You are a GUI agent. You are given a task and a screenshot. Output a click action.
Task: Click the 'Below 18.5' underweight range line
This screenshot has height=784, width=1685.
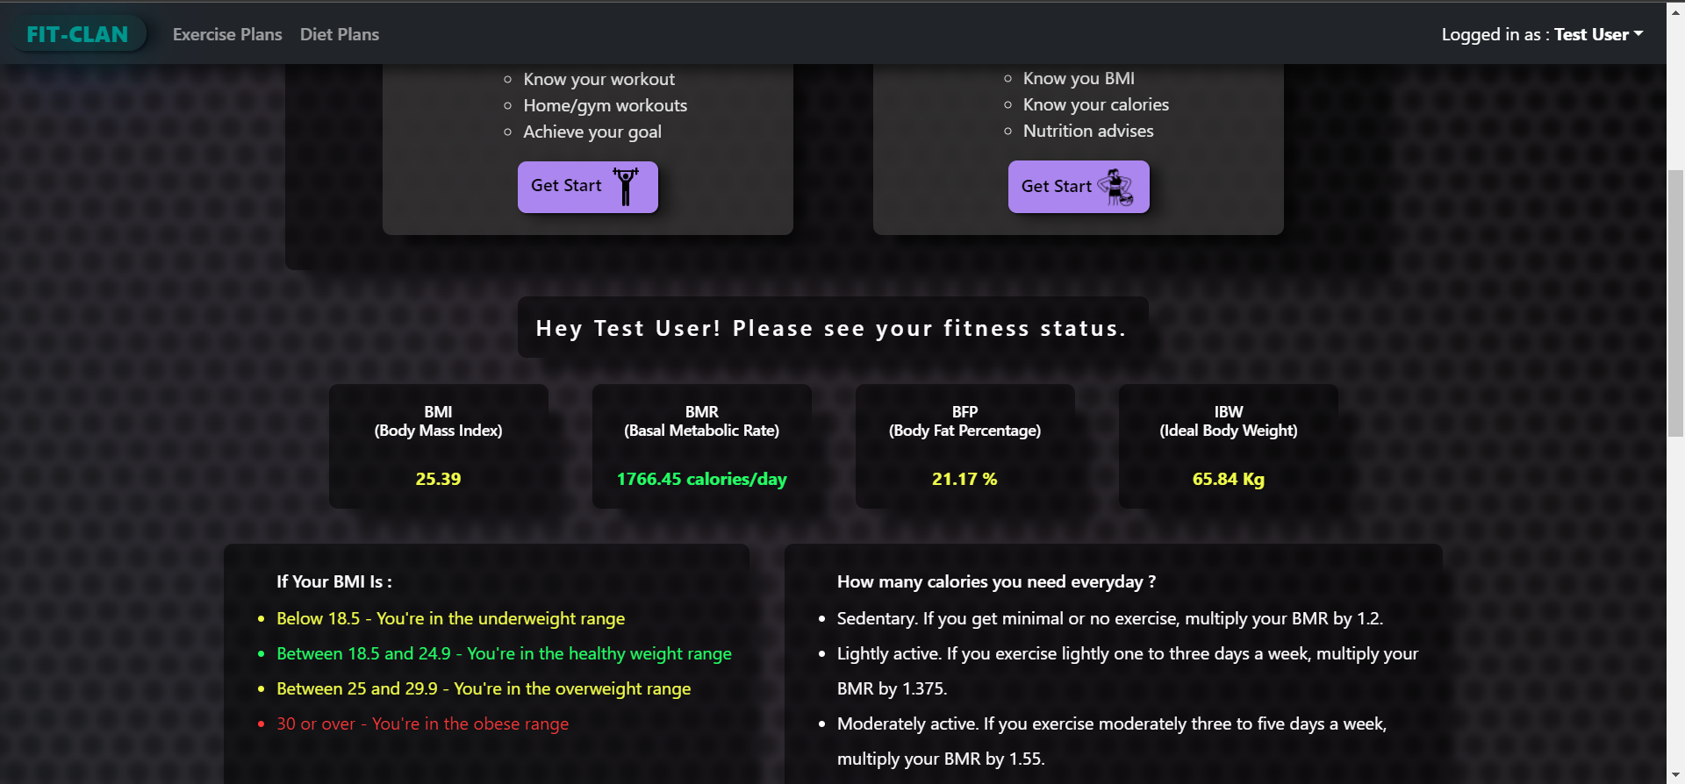pos(451,618)
